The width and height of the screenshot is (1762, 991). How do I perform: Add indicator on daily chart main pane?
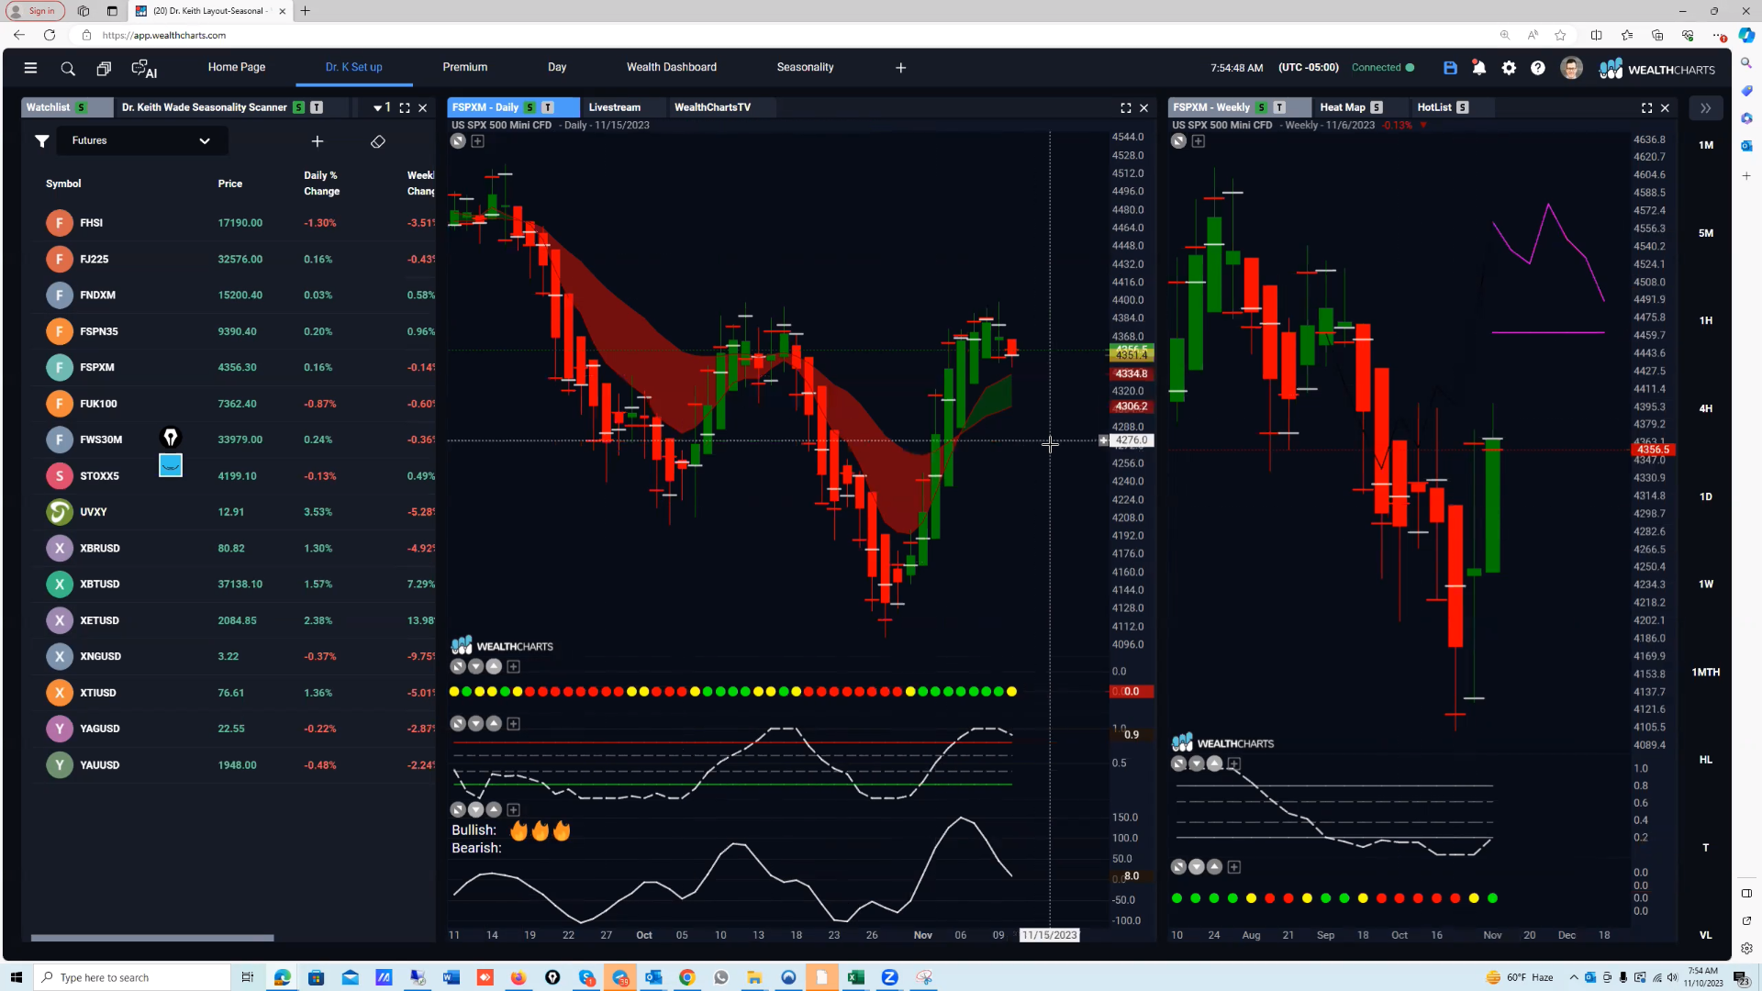coord(477,141)
